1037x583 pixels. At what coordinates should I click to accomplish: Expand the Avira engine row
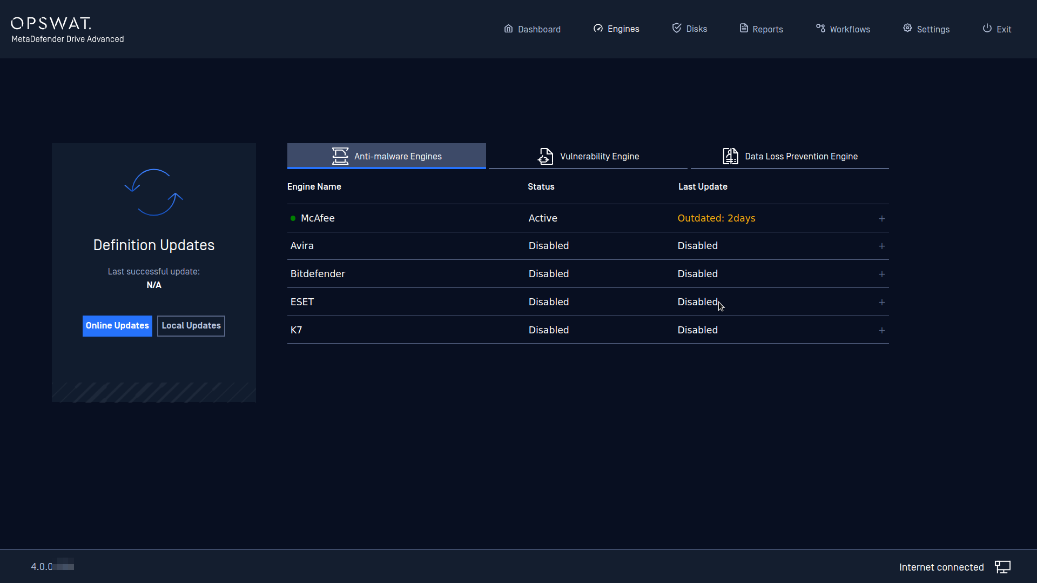881,246
